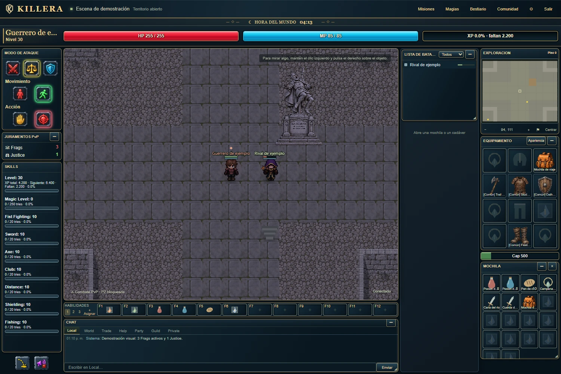Viewport: 561px width, 374px height.
Task: Click Enviar to send chat message
Action: pyautogui.click(x=387, y=367)
